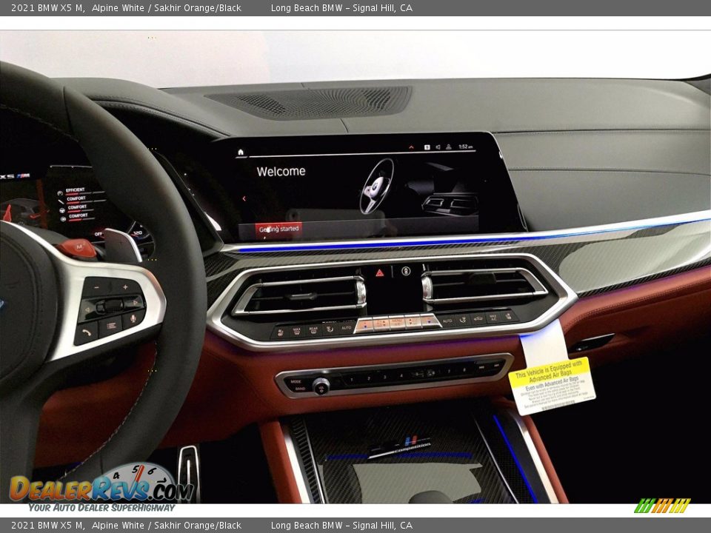Push the rightmost chrome temperature rocker
This screenshot has height=533, width=711.
click(430, 321)
